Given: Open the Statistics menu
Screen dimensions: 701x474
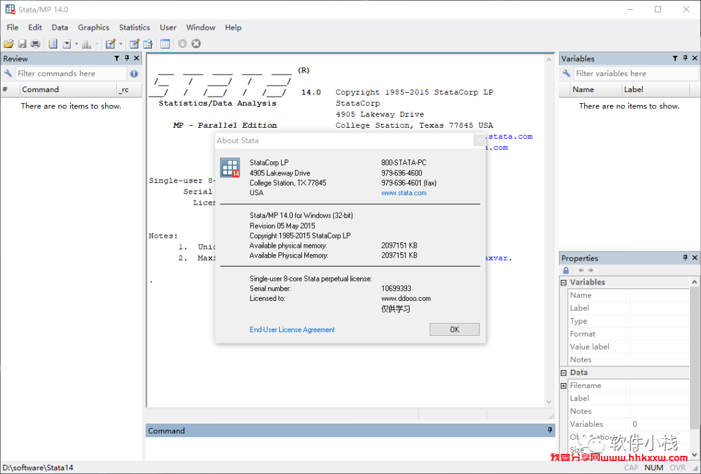Looking at the screenshot, I should click(x=134, y=27).
